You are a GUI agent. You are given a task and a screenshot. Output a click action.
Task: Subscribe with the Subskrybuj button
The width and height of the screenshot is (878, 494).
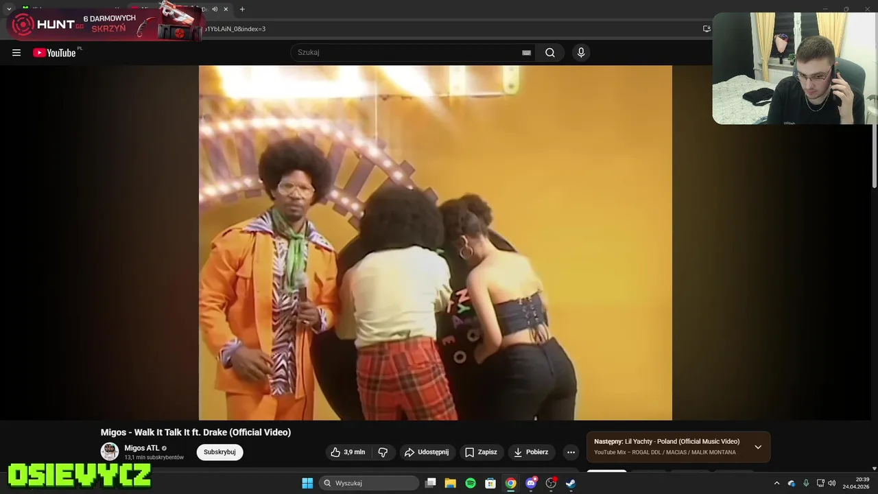pos(219,452)
